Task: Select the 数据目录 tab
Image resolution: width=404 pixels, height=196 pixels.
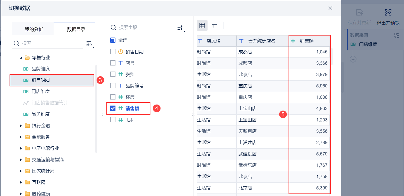Action: tap(76, 29)
